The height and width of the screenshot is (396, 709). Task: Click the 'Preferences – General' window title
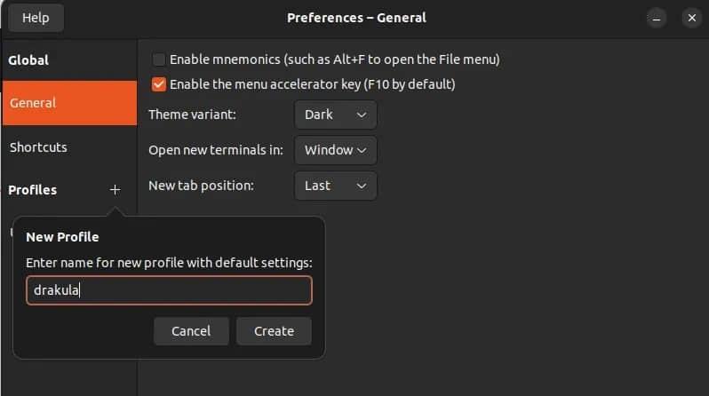pos(356,18)
